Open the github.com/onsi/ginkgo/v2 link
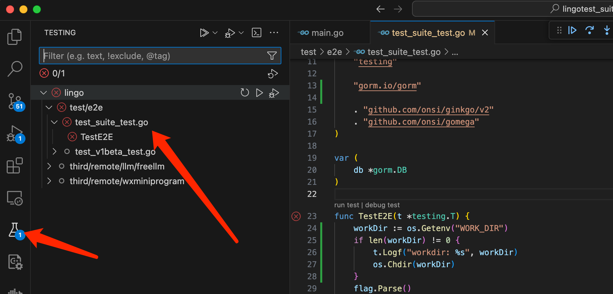The image size is (613, 294). 428,110
